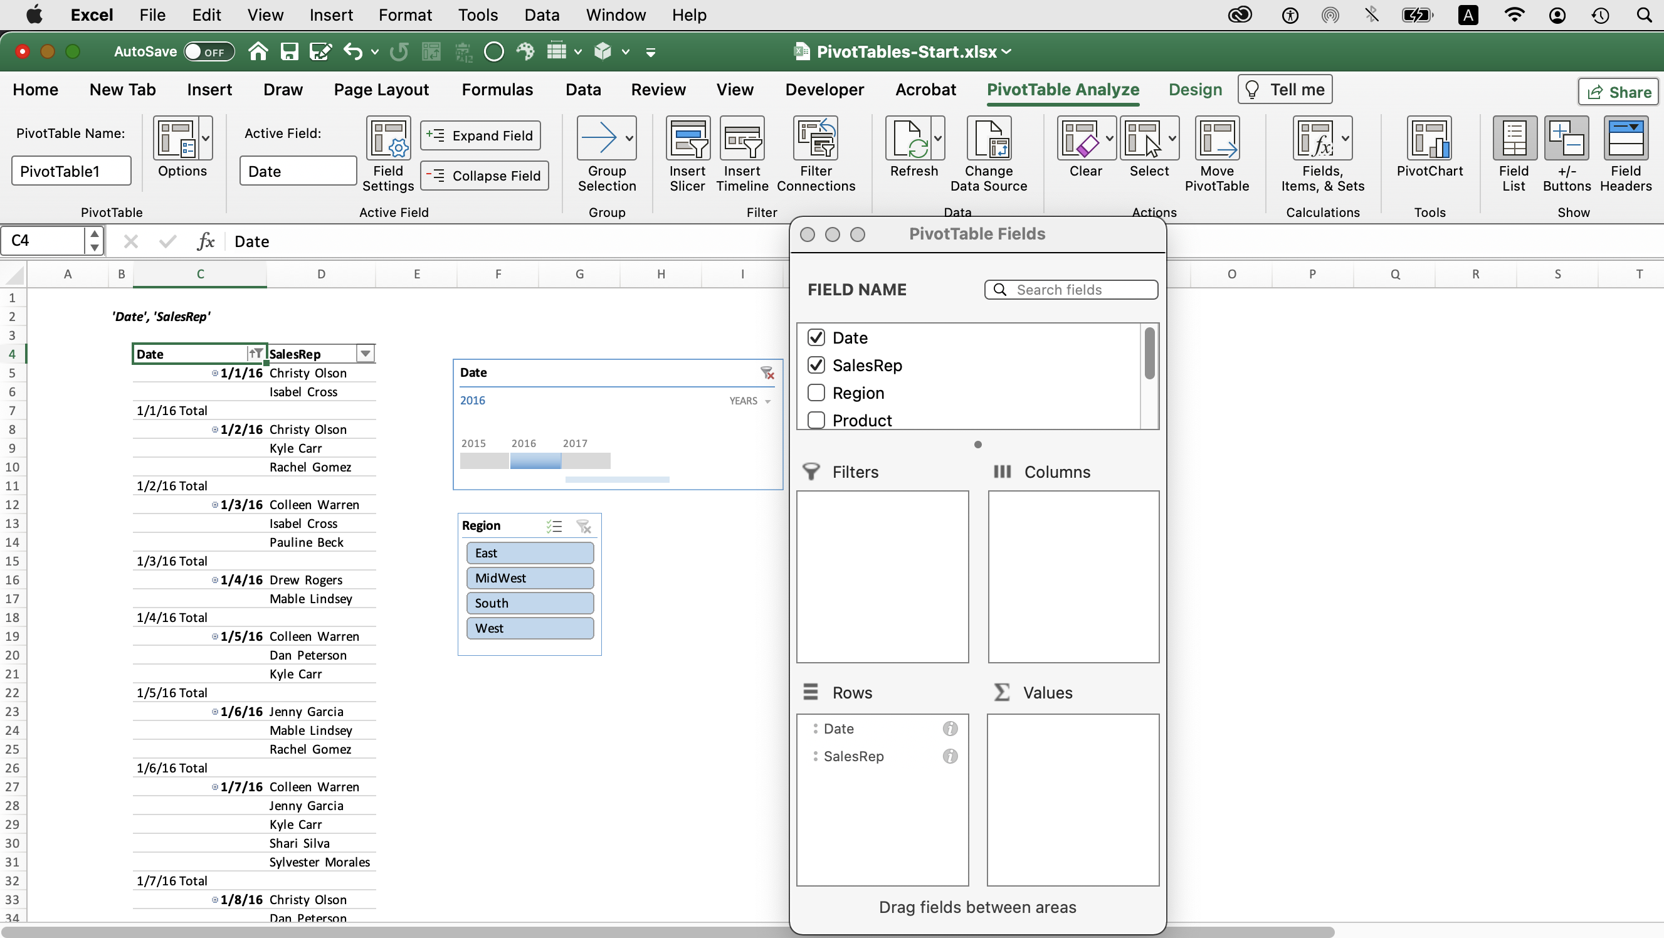
Task: Open the Format menu in menu bar
Action: pos(404,15)
